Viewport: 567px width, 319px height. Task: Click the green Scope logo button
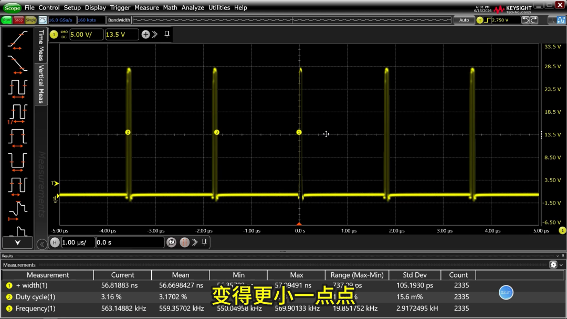[12, 7]
